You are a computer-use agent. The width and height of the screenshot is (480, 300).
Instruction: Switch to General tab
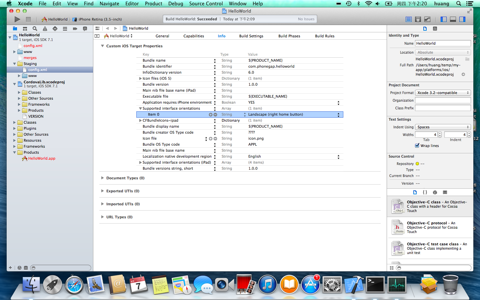pyautogui.click(x=162, y=36)
